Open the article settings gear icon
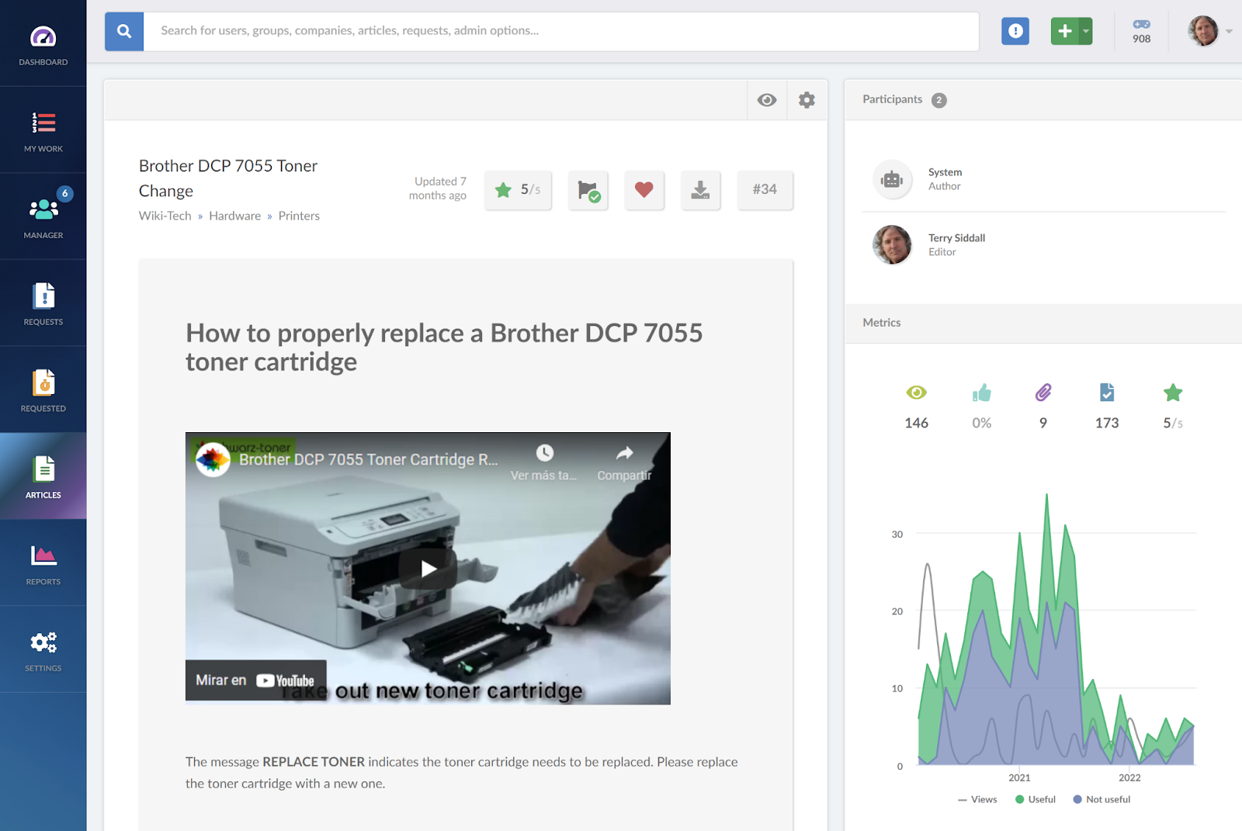This screenshot has width=1242, height=831. coord(807,99)
